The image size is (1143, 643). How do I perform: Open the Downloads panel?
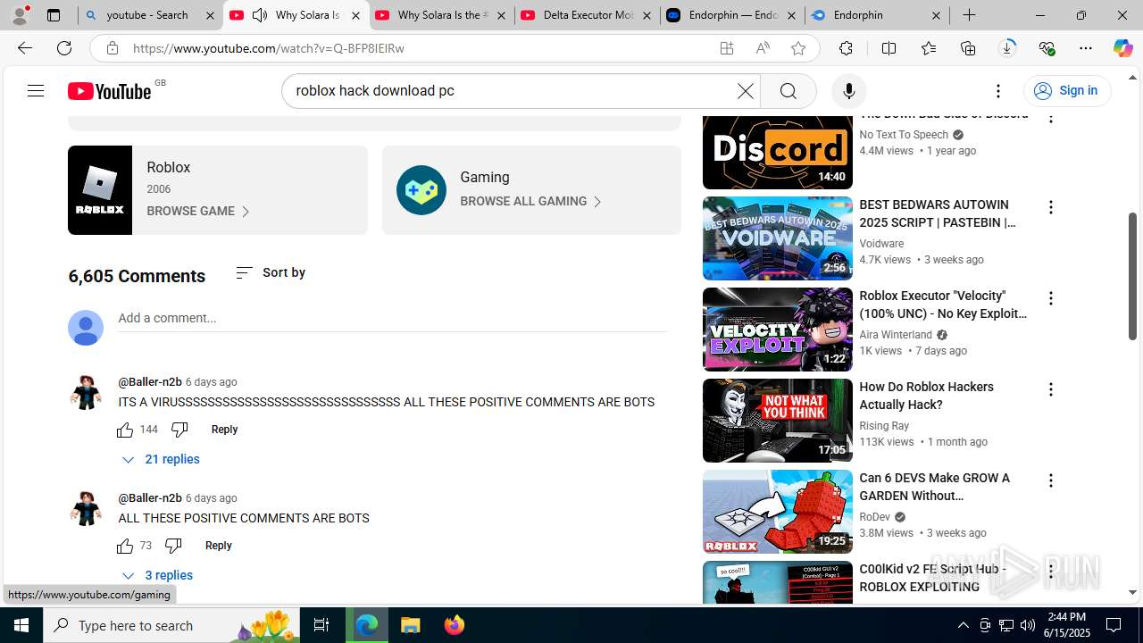[x=1007, y=48]
